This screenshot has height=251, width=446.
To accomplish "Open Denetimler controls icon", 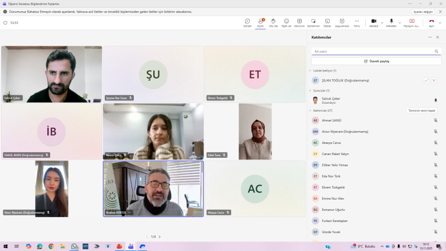I will coord(313,22).
